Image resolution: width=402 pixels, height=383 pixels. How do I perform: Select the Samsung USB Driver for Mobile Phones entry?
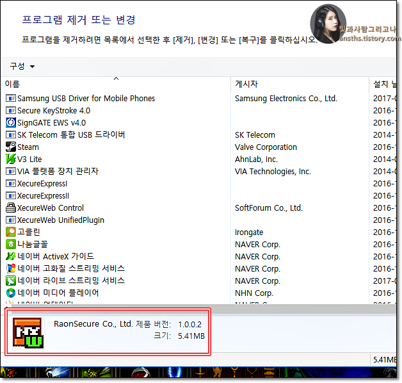86,98
